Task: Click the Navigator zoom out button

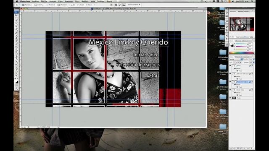Action: 238,37
